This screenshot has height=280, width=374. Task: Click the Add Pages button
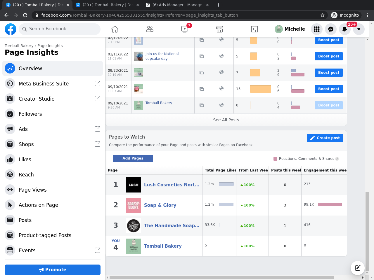[133, 158]
